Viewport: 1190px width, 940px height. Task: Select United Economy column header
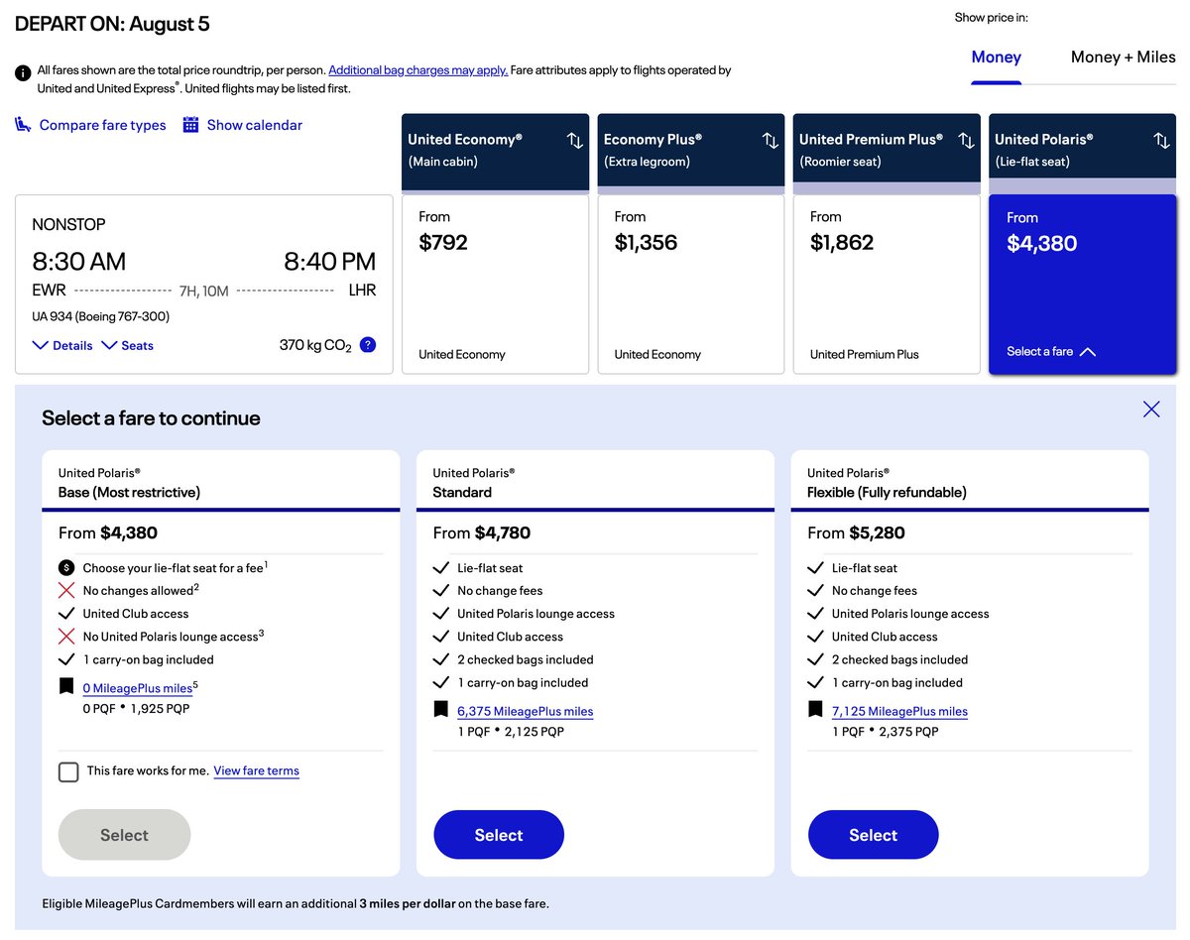coord(495,152)
